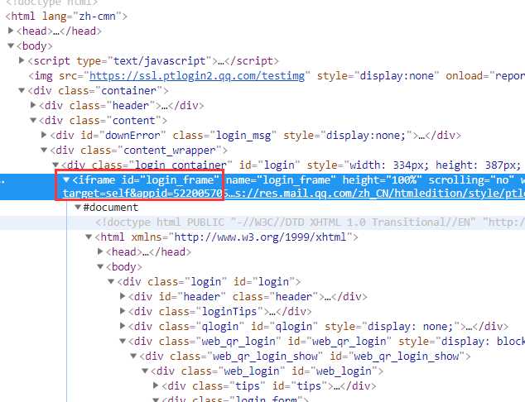525x402 pixels.
Task: Collapse the div class login id login
Action: (x=111, y=281)
